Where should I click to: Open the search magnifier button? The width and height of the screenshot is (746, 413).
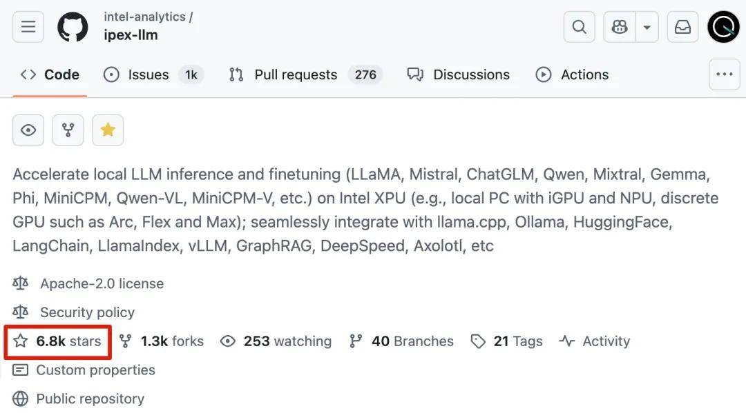[x=579, y=27]
